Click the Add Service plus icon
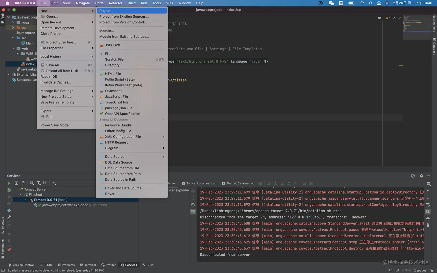The width and height of the screenshot is (437, 273). click(x=54, y=183)
